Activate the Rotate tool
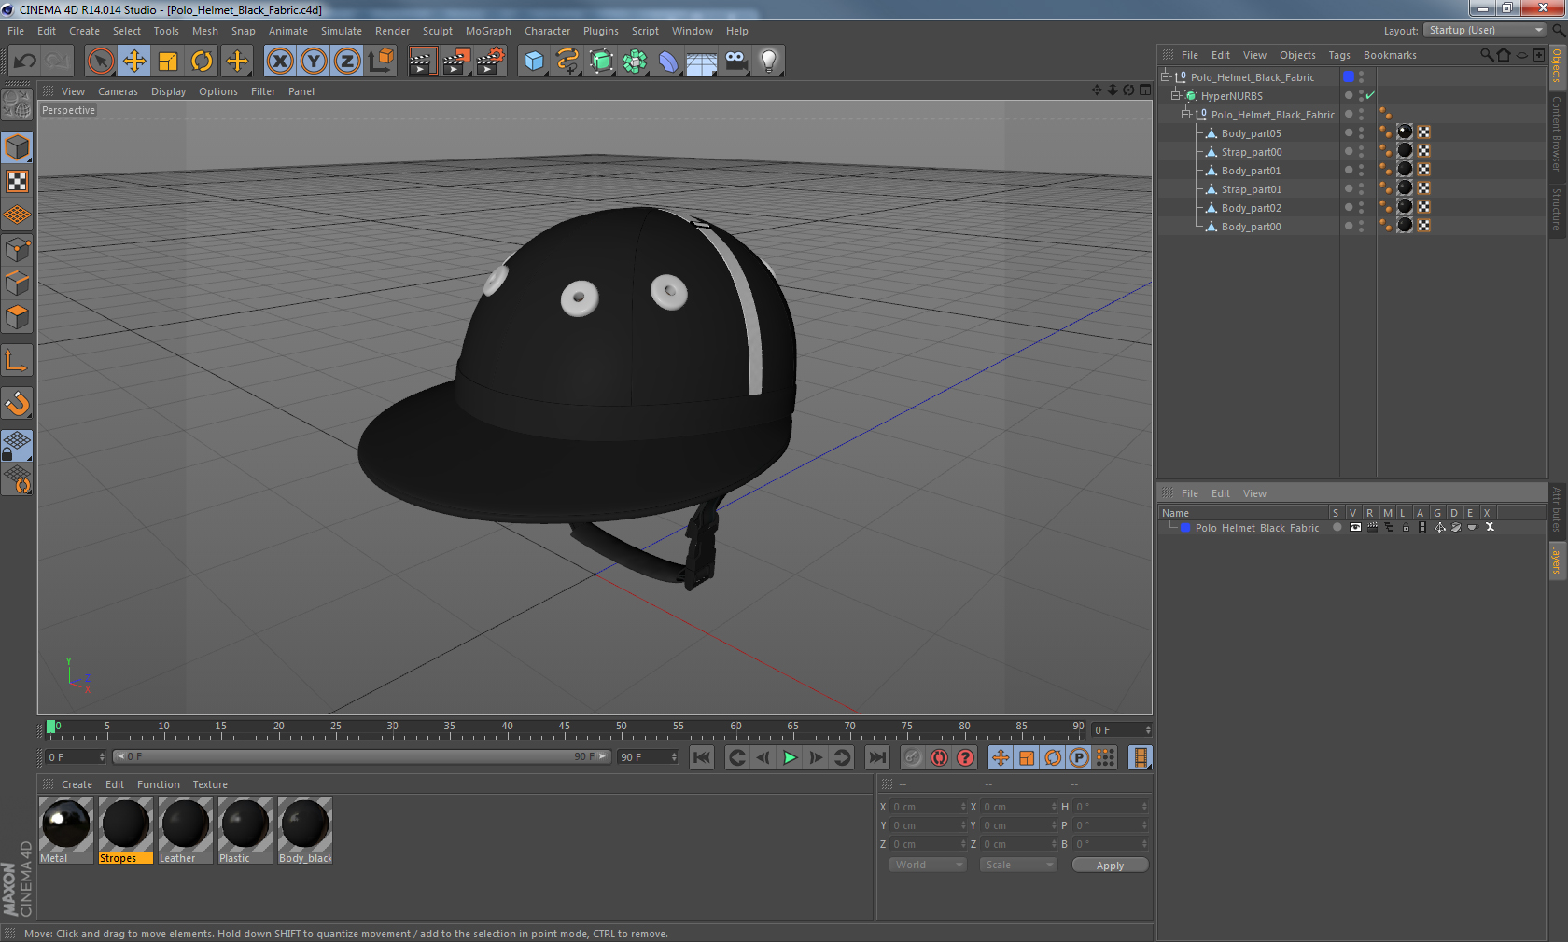Image resolution: width=1568 pixels, height=942 pixels. coord(202,62)
